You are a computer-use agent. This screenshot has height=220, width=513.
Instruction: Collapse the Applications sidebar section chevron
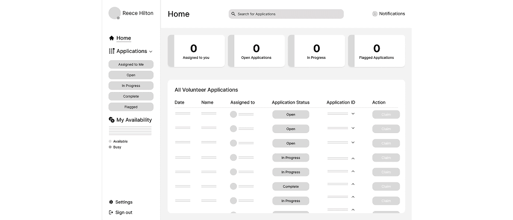pyautogui.click(x=150, y=52)
